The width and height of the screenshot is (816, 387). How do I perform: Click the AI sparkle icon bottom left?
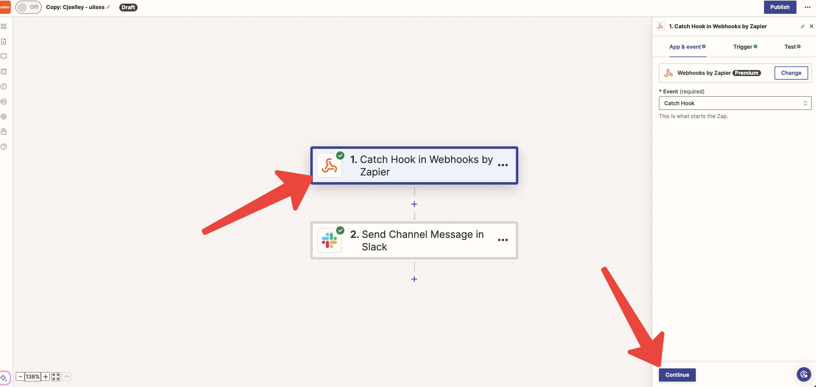click(x=4, y=377)
